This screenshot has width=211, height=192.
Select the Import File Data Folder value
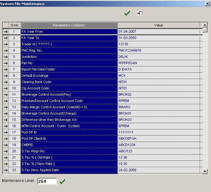(x=158, y=69)
